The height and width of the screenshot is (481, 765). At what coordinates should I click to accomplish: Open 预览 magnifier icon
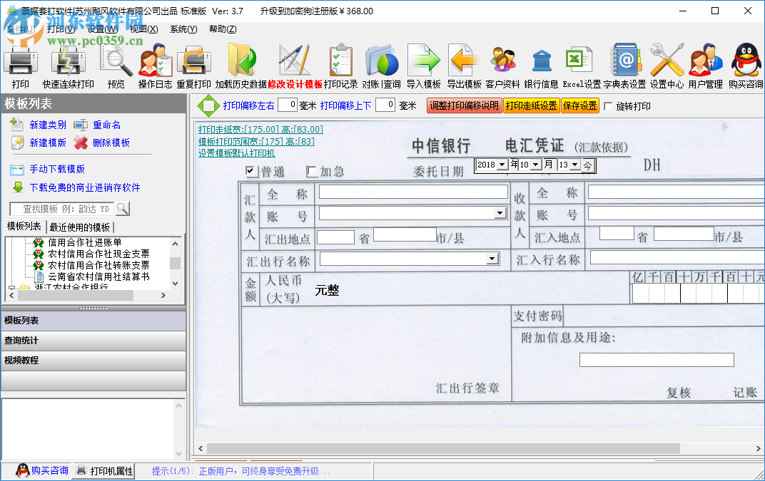coord(116,61)
